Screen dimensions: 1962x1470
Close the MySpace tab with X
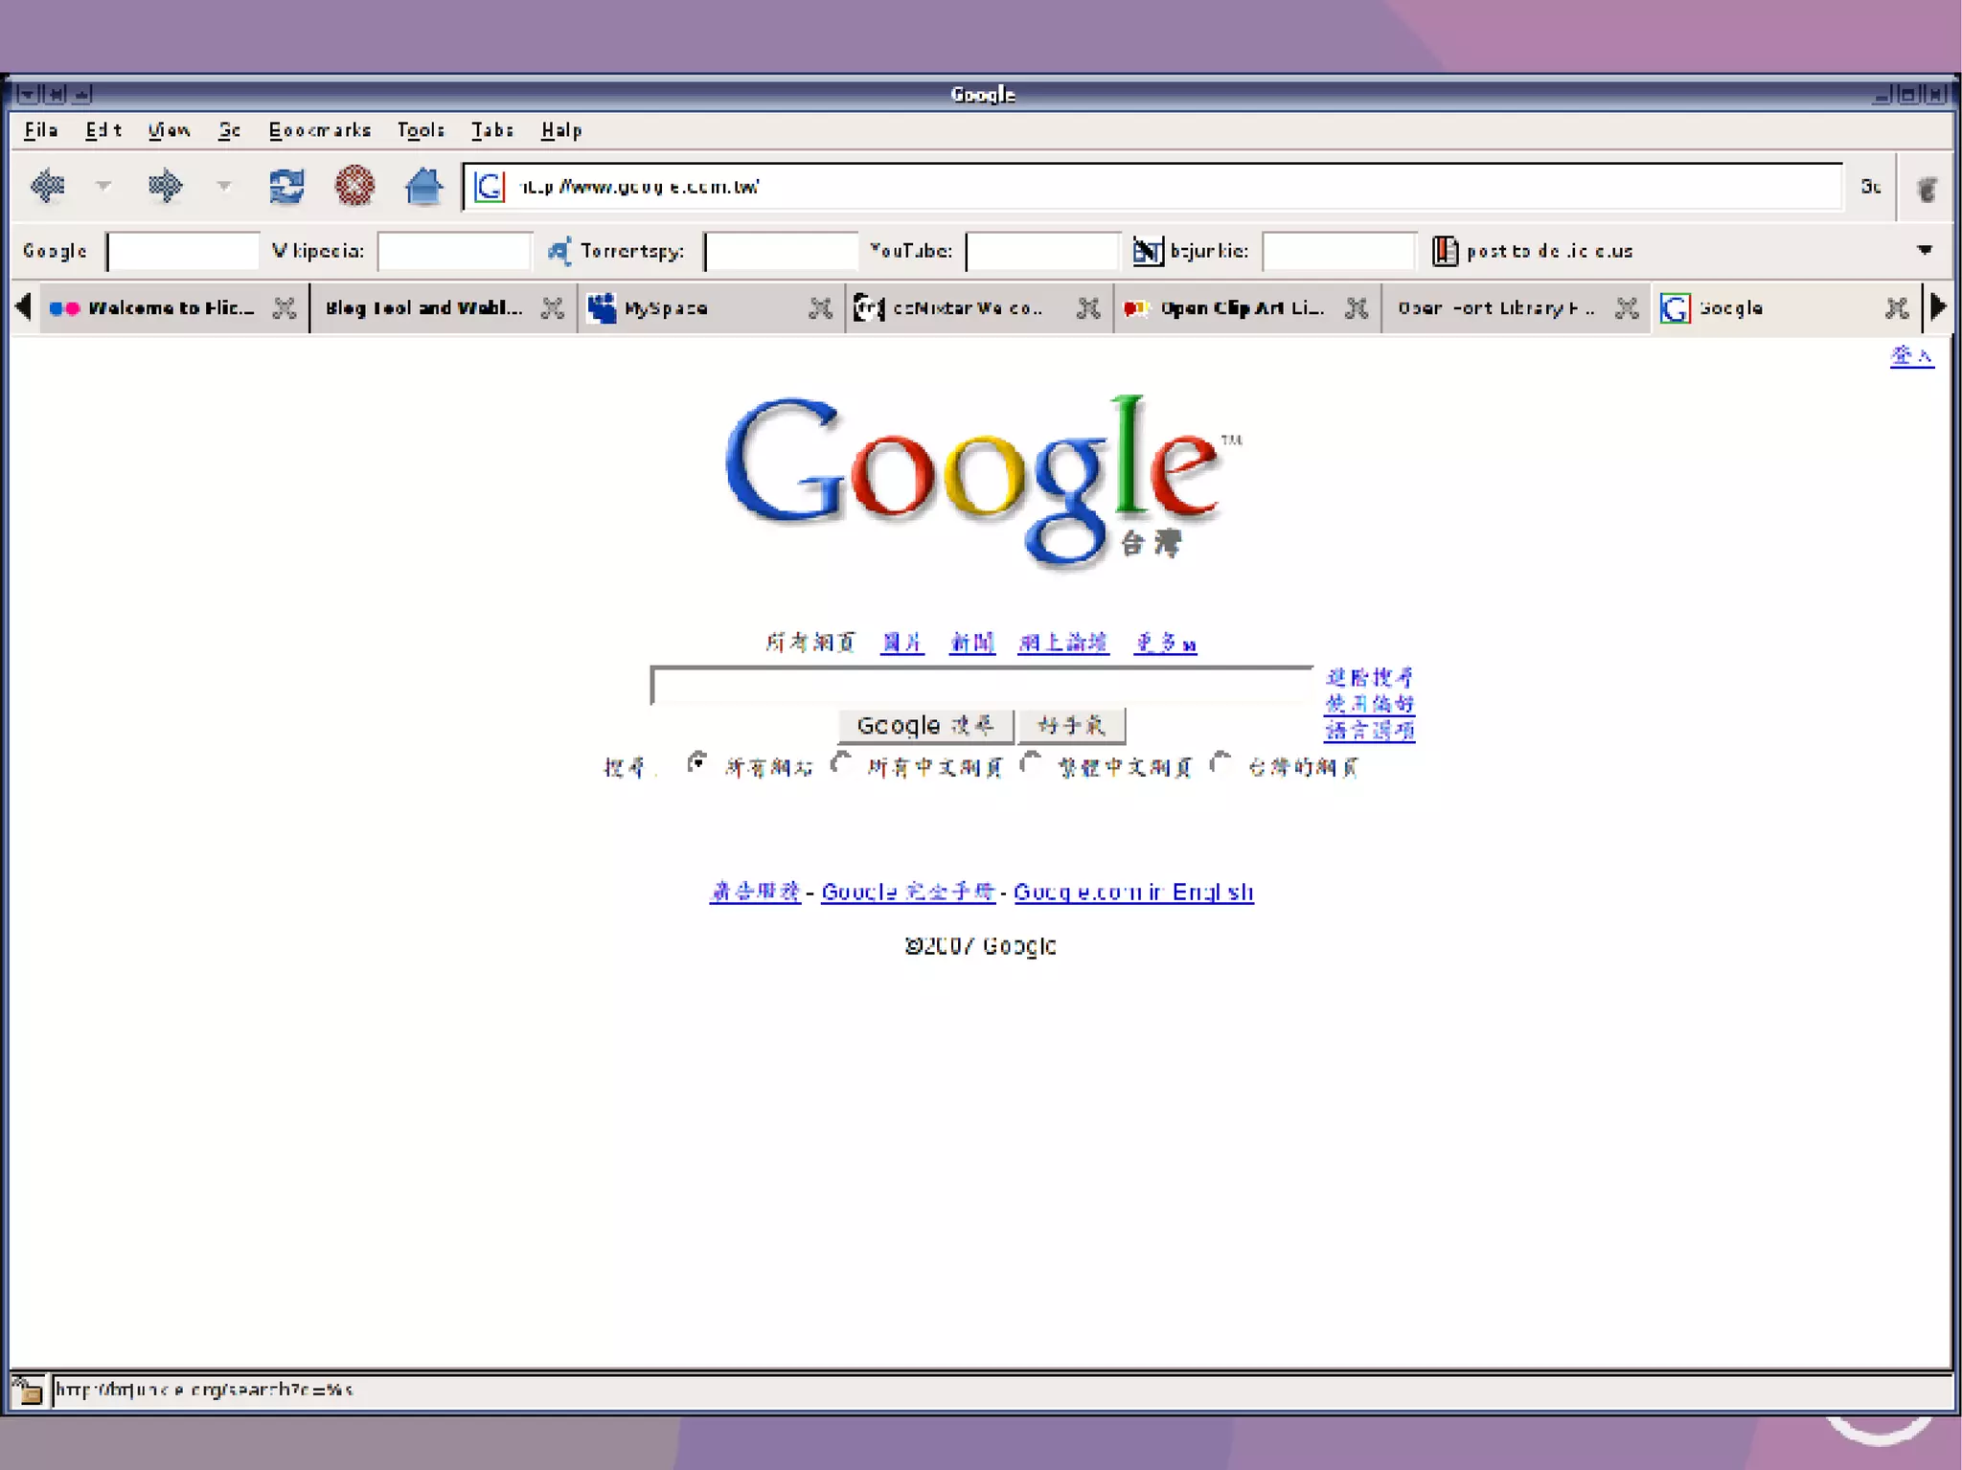[x=820, y=307]
